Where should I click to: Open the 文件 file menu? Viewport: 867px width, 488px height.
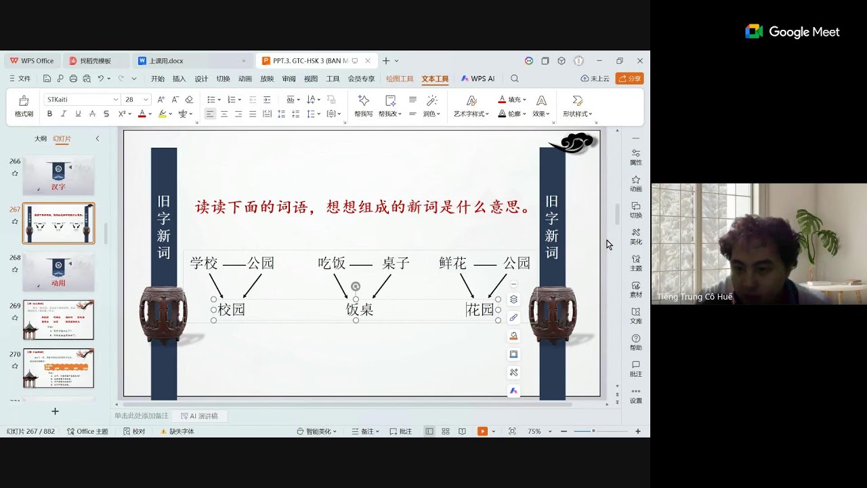click(x=20, y=79)
